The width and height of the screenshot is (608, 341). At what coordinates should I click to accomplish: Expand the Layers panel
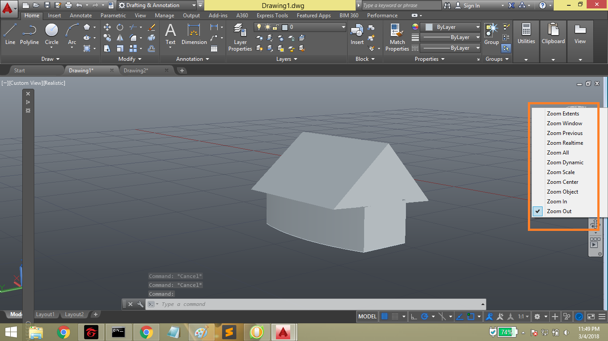coord(287,59)
